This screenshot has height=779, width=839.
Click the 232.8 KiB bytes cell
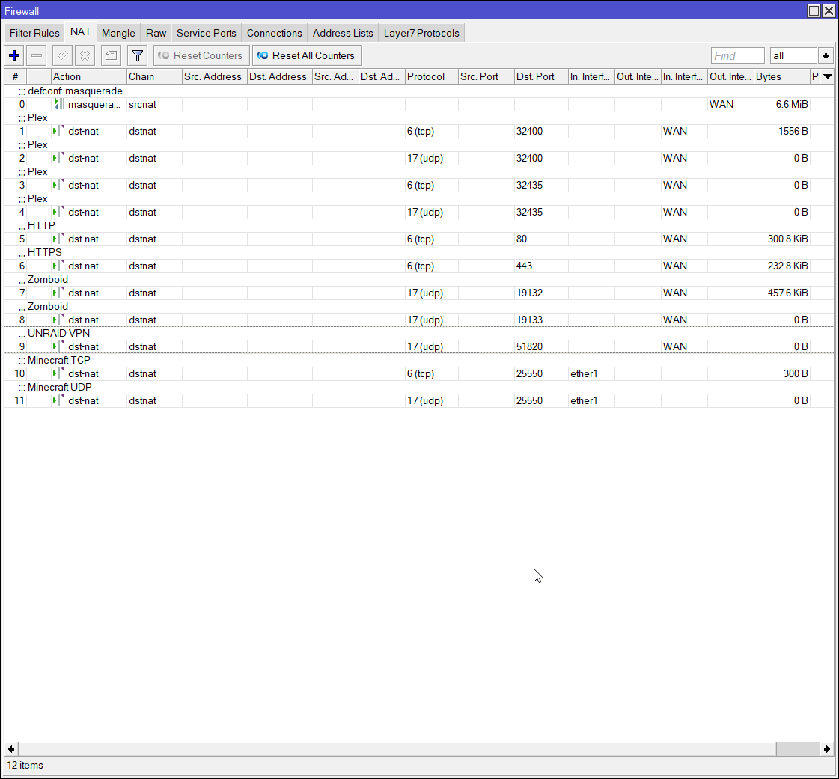click(x=782, y=266)
